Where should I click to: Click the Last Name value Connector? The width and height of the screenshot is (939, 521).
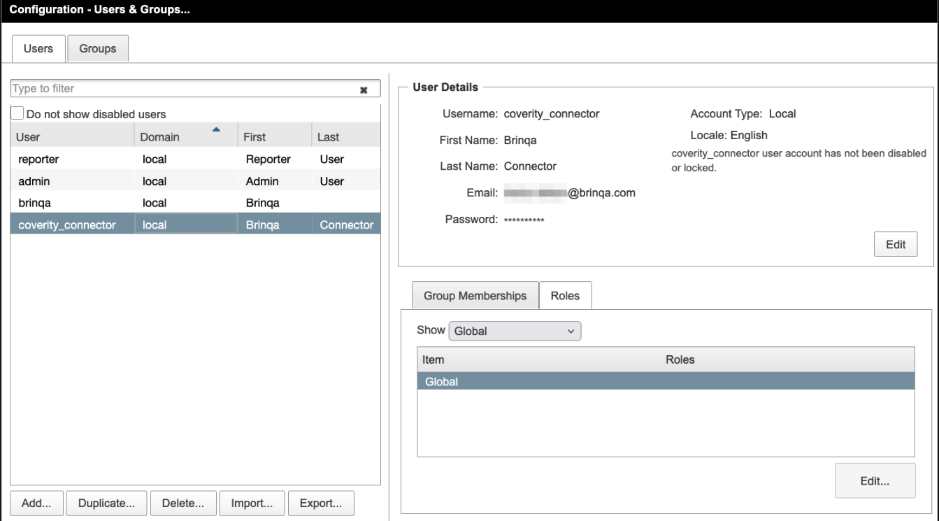[x=530, y=166]
